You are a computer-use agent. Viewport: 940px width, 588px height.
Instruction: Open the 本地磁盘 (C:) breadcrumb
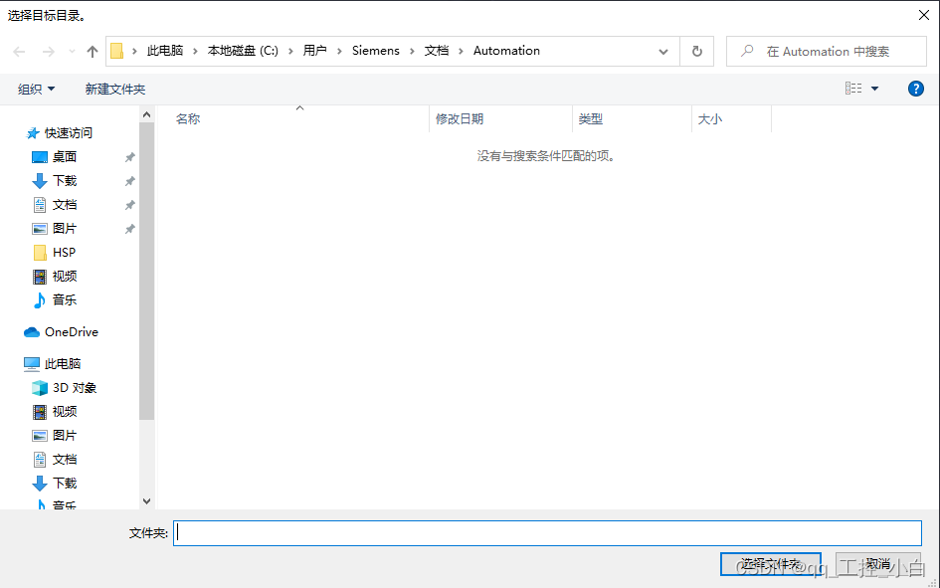(243, 51)
